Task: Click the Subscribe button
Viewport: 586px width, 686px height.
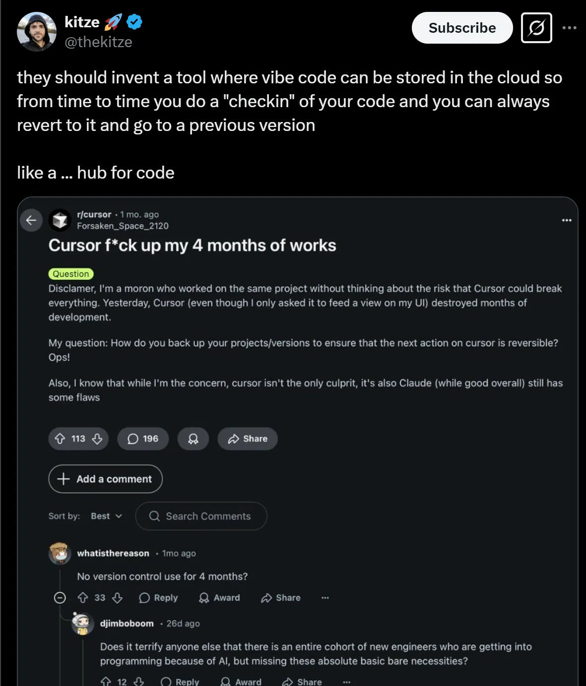Action: [462, 28]
